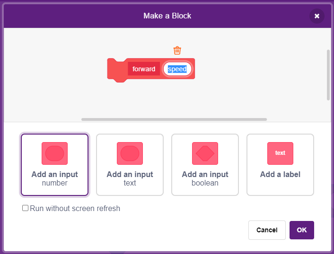Click the text input shape icon
Image resolution: width=334 pixels, height=254 pixels.
pyautogui.click(x=130, y=153)
